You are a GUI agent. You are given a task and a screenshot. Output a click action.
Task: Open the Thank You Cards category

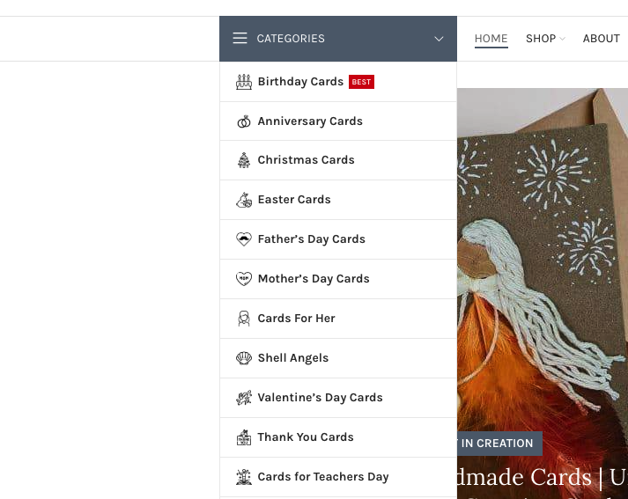pos(306,437)
